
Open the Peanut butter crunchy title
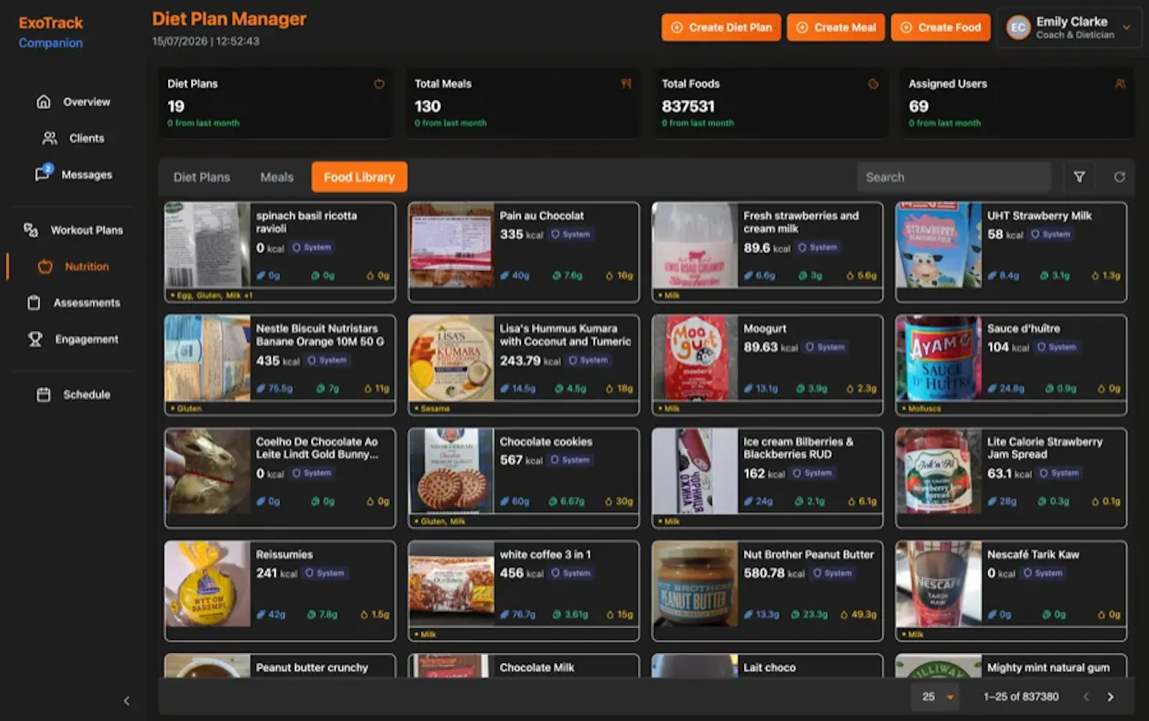tap(312, 668)
